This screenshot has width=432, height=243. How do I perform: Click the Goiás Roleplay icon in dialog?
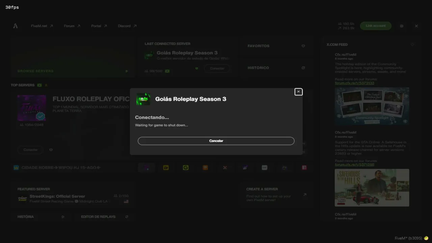143,99
